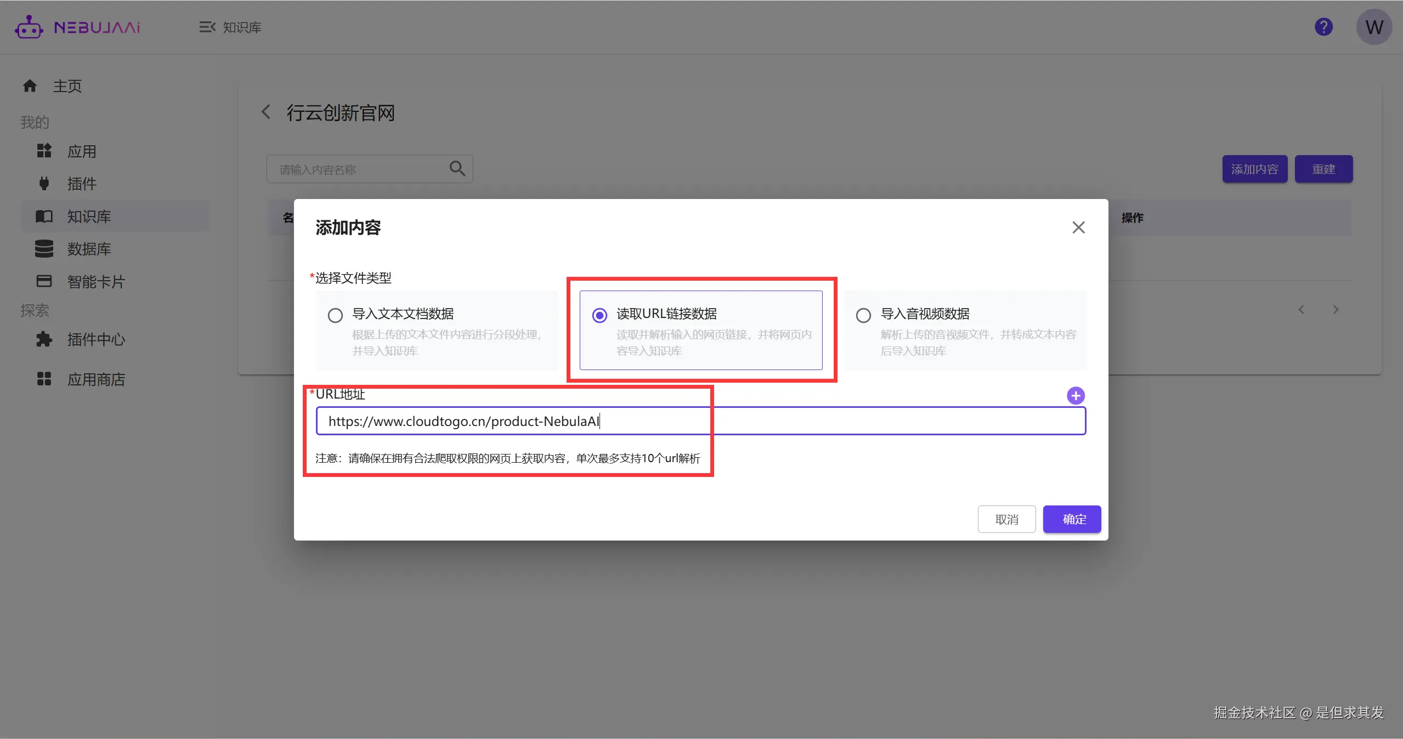Screen dimensions: 1403x739
Task: Select 导入音视频数据 option
Action: [x=862, y=315]
